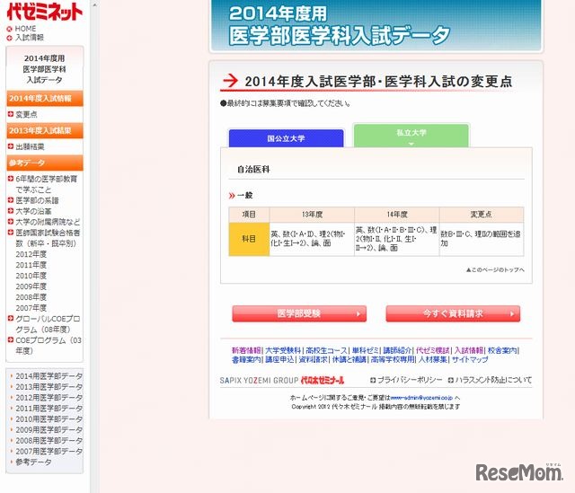
Task: Open 大学の沿革 link
Action: click(33, 211)
